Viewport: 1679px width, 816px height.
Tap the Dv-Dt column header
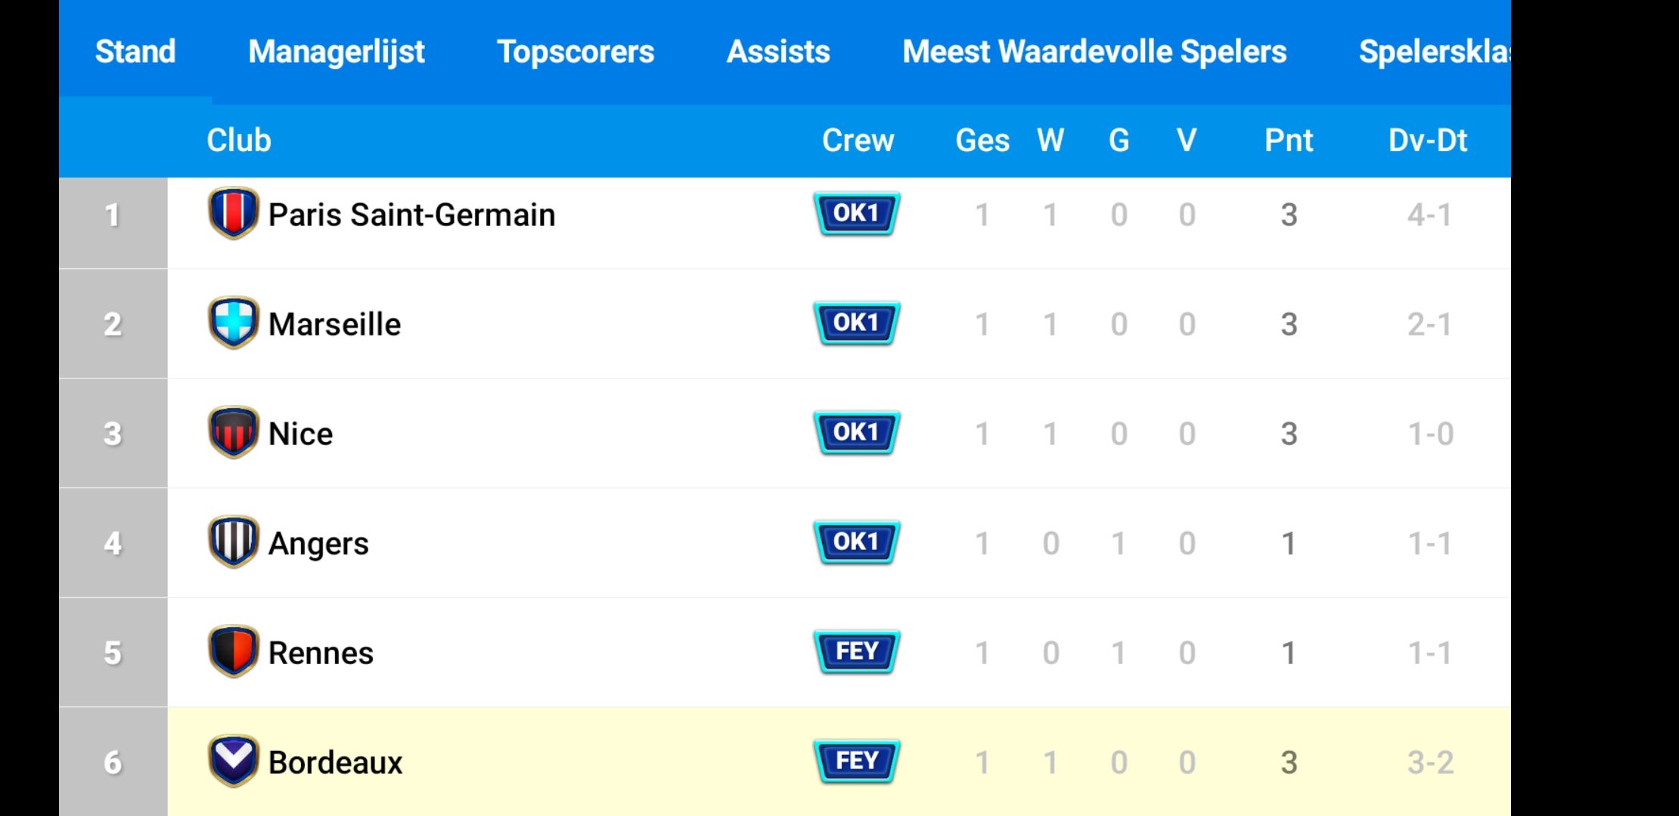(1428, 141)
